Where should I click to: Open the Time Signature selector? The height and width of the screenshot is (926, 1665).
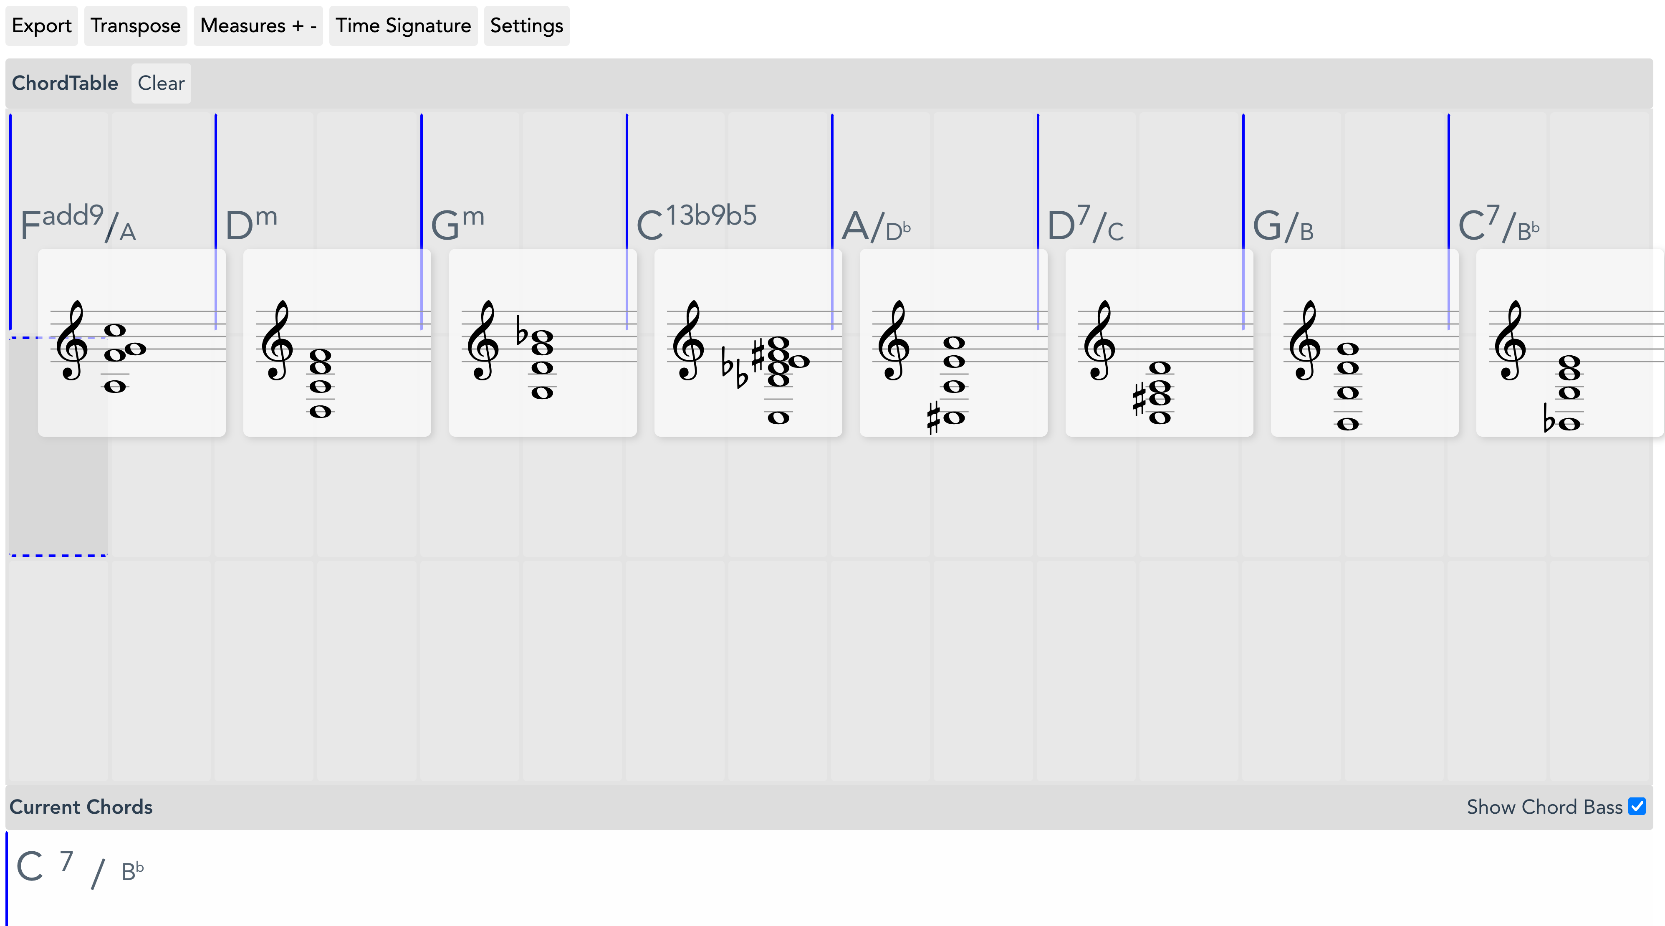pos(403,26)
